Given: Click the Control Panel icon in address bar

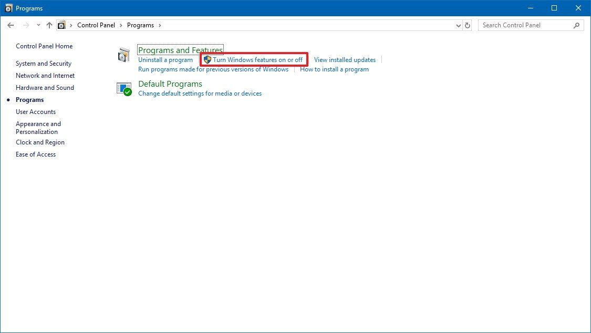Looking at the screenshot, I should [61, 25].
